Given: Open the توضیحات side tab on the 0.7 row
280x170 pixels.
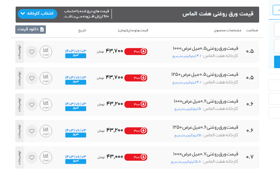Looking at the screenshot, I should (x=19, y=157).
